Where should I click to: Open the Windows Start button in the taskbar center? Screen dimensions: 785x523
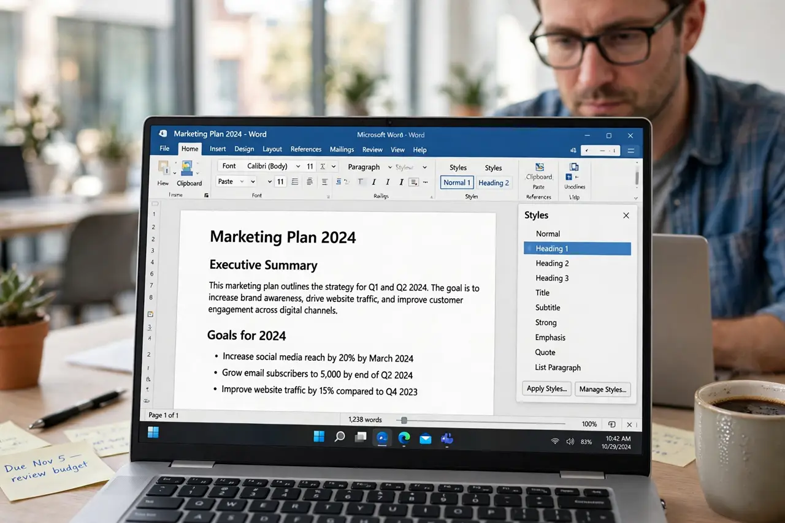point(319,437)
